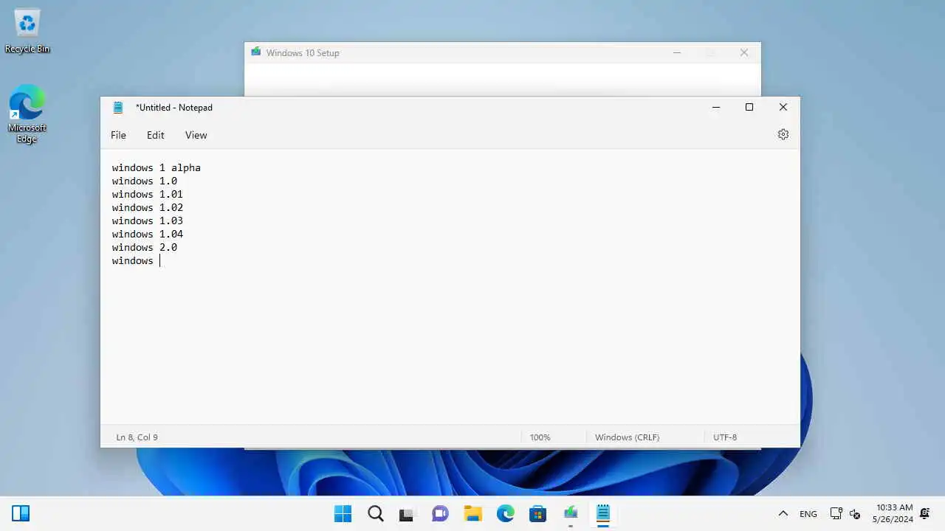This screenshot has width=945, height=531.
Task: Maximize the Notepad window
Action: (x=749, y=108)
